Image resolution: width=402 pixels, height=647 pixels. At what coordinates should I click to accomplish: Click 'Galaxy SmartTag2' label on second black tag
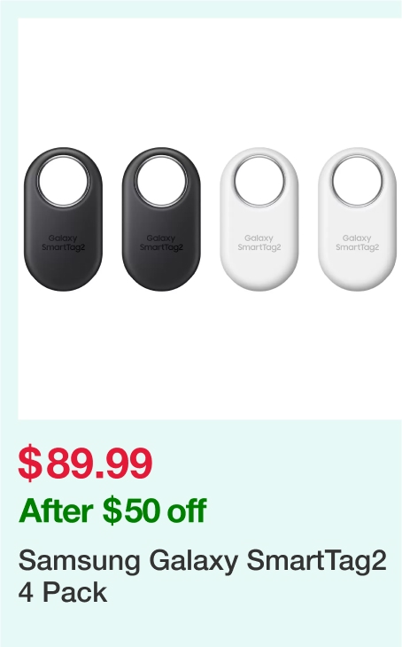click(161, 243)
